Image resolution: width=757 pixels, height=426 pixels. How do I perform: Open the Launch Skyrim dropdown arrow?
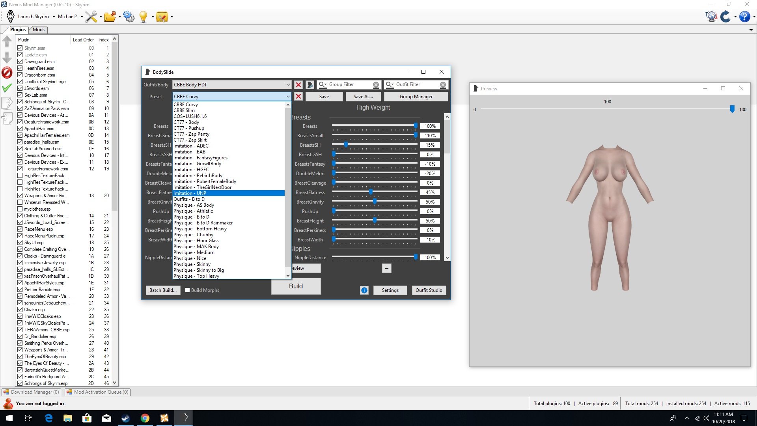coord(54,17)
